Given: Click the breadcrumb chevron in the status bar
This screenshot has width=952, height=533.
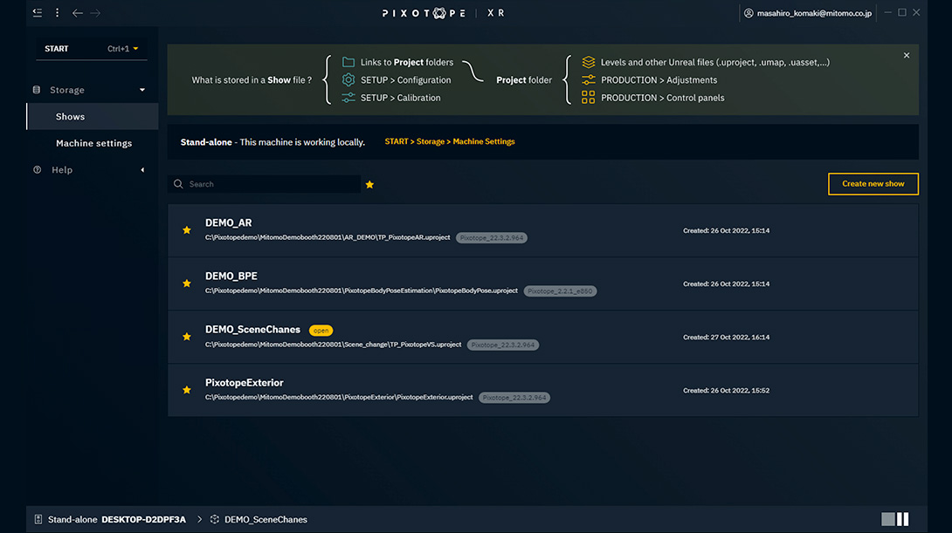Looking at the screenshot, I should [x=199, y=520].
